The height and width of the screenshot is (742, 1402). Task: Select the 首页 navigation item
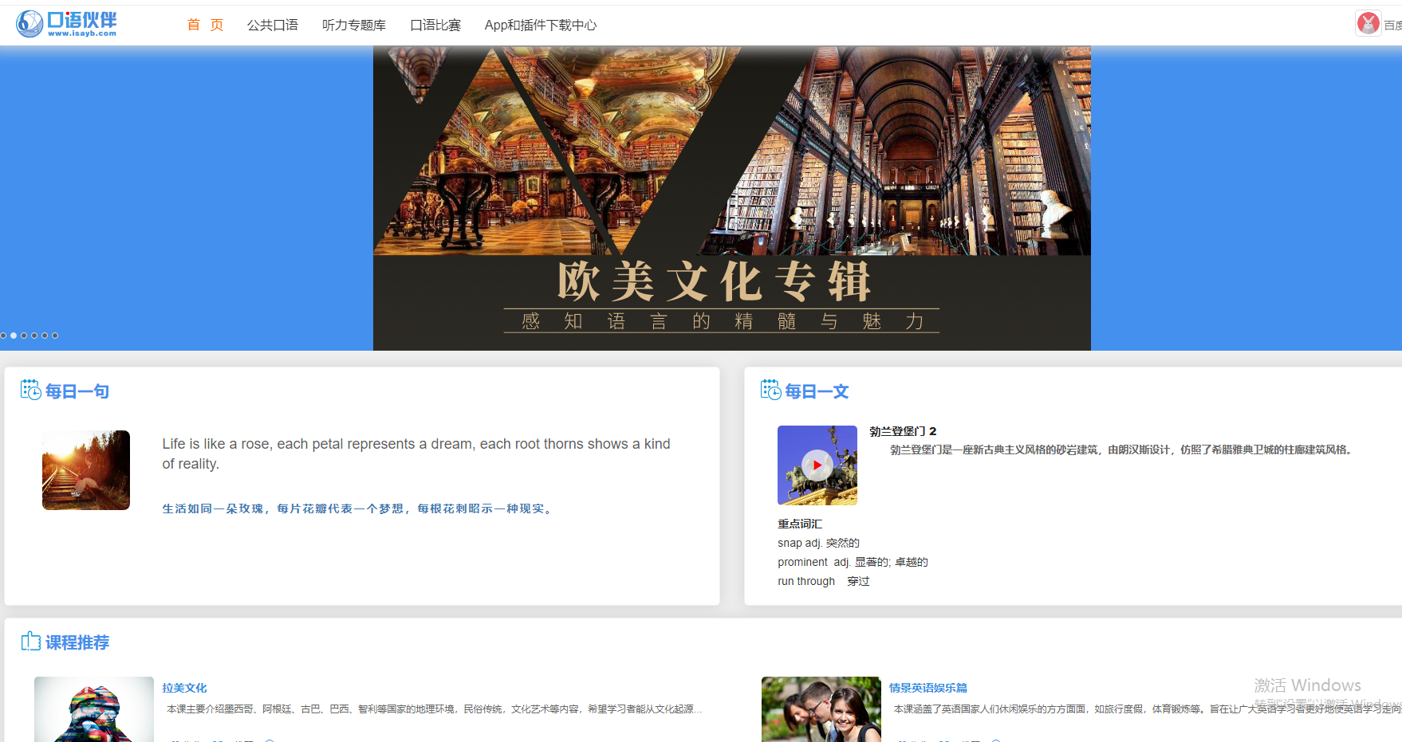point(205,25)
